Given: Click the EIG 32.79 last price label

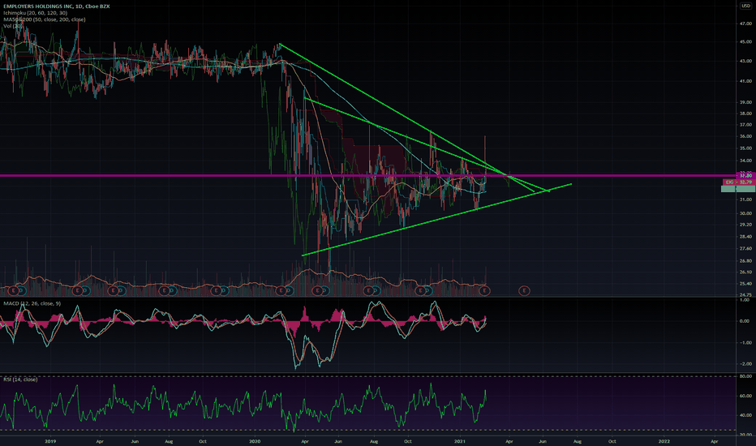Looking at the screenshot, I should pyautogui.click(x=738, y=182).
